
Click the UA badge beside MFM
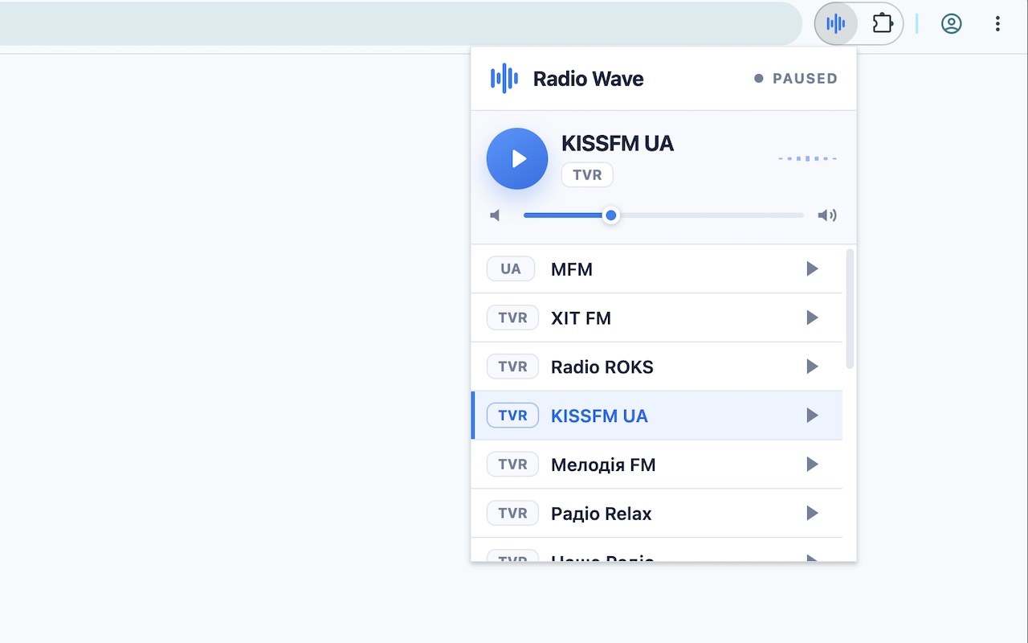(x=511, y=269)
